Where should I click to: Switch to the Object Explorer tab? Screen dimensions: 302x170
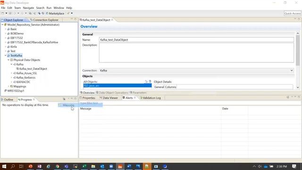(x=14, y=20)
